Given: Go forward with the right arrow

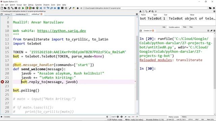Looking at the screenshot, I should point(81,8).
